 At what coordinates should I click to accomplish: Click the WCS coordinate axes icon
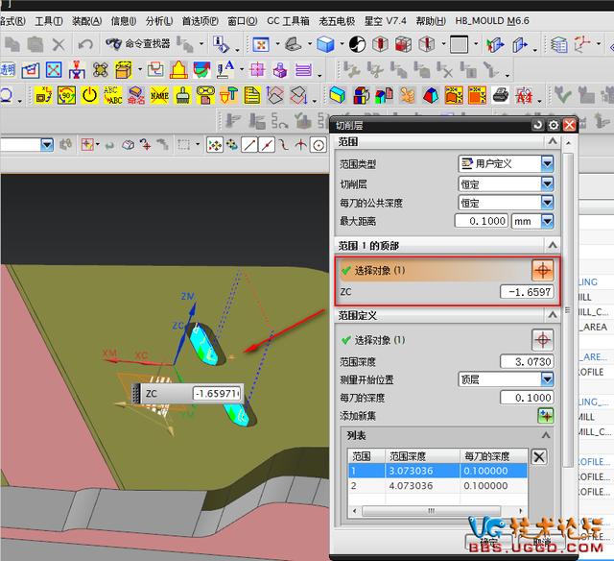tap(582, 44)
